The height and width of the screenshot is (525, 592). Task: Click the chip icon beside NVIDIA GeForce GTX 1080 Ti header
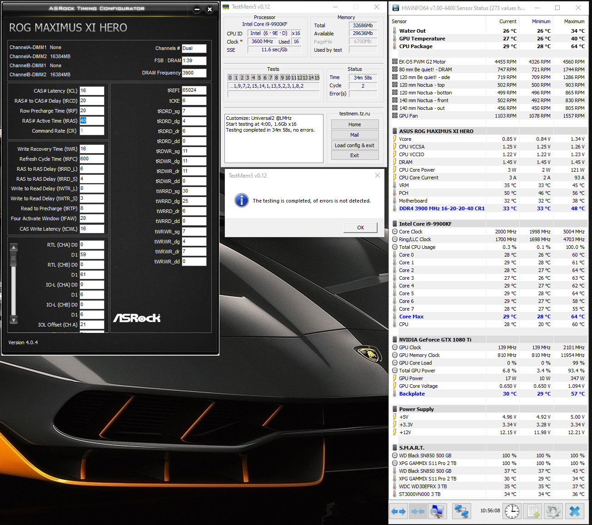(x=395, y=340)
